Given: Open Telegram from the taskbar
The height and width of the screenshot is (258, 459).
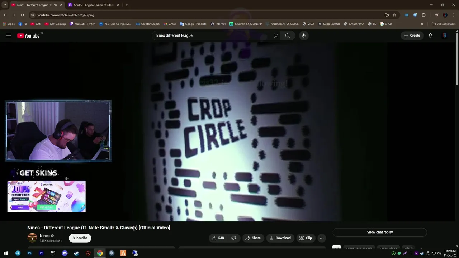Looking at the screenshot, I should pos(18,253).
